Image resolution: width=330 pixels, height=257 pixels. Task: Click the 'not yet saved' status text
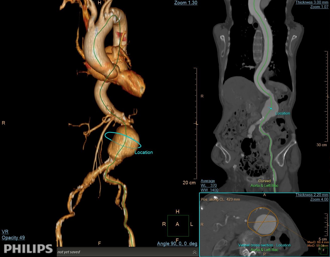69,252
